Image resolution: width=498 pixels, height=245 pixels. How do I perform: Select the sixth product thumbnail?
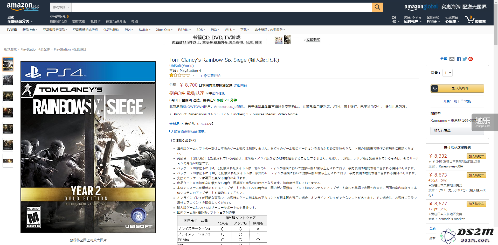[8, 145]
